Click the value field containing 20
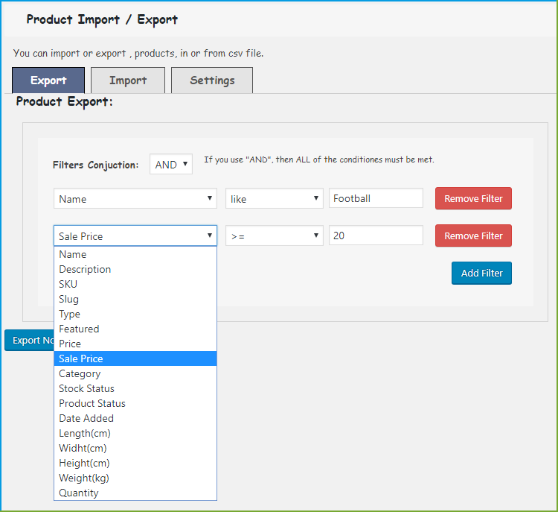This screenshot has width=558, height=512. (376, 236)
